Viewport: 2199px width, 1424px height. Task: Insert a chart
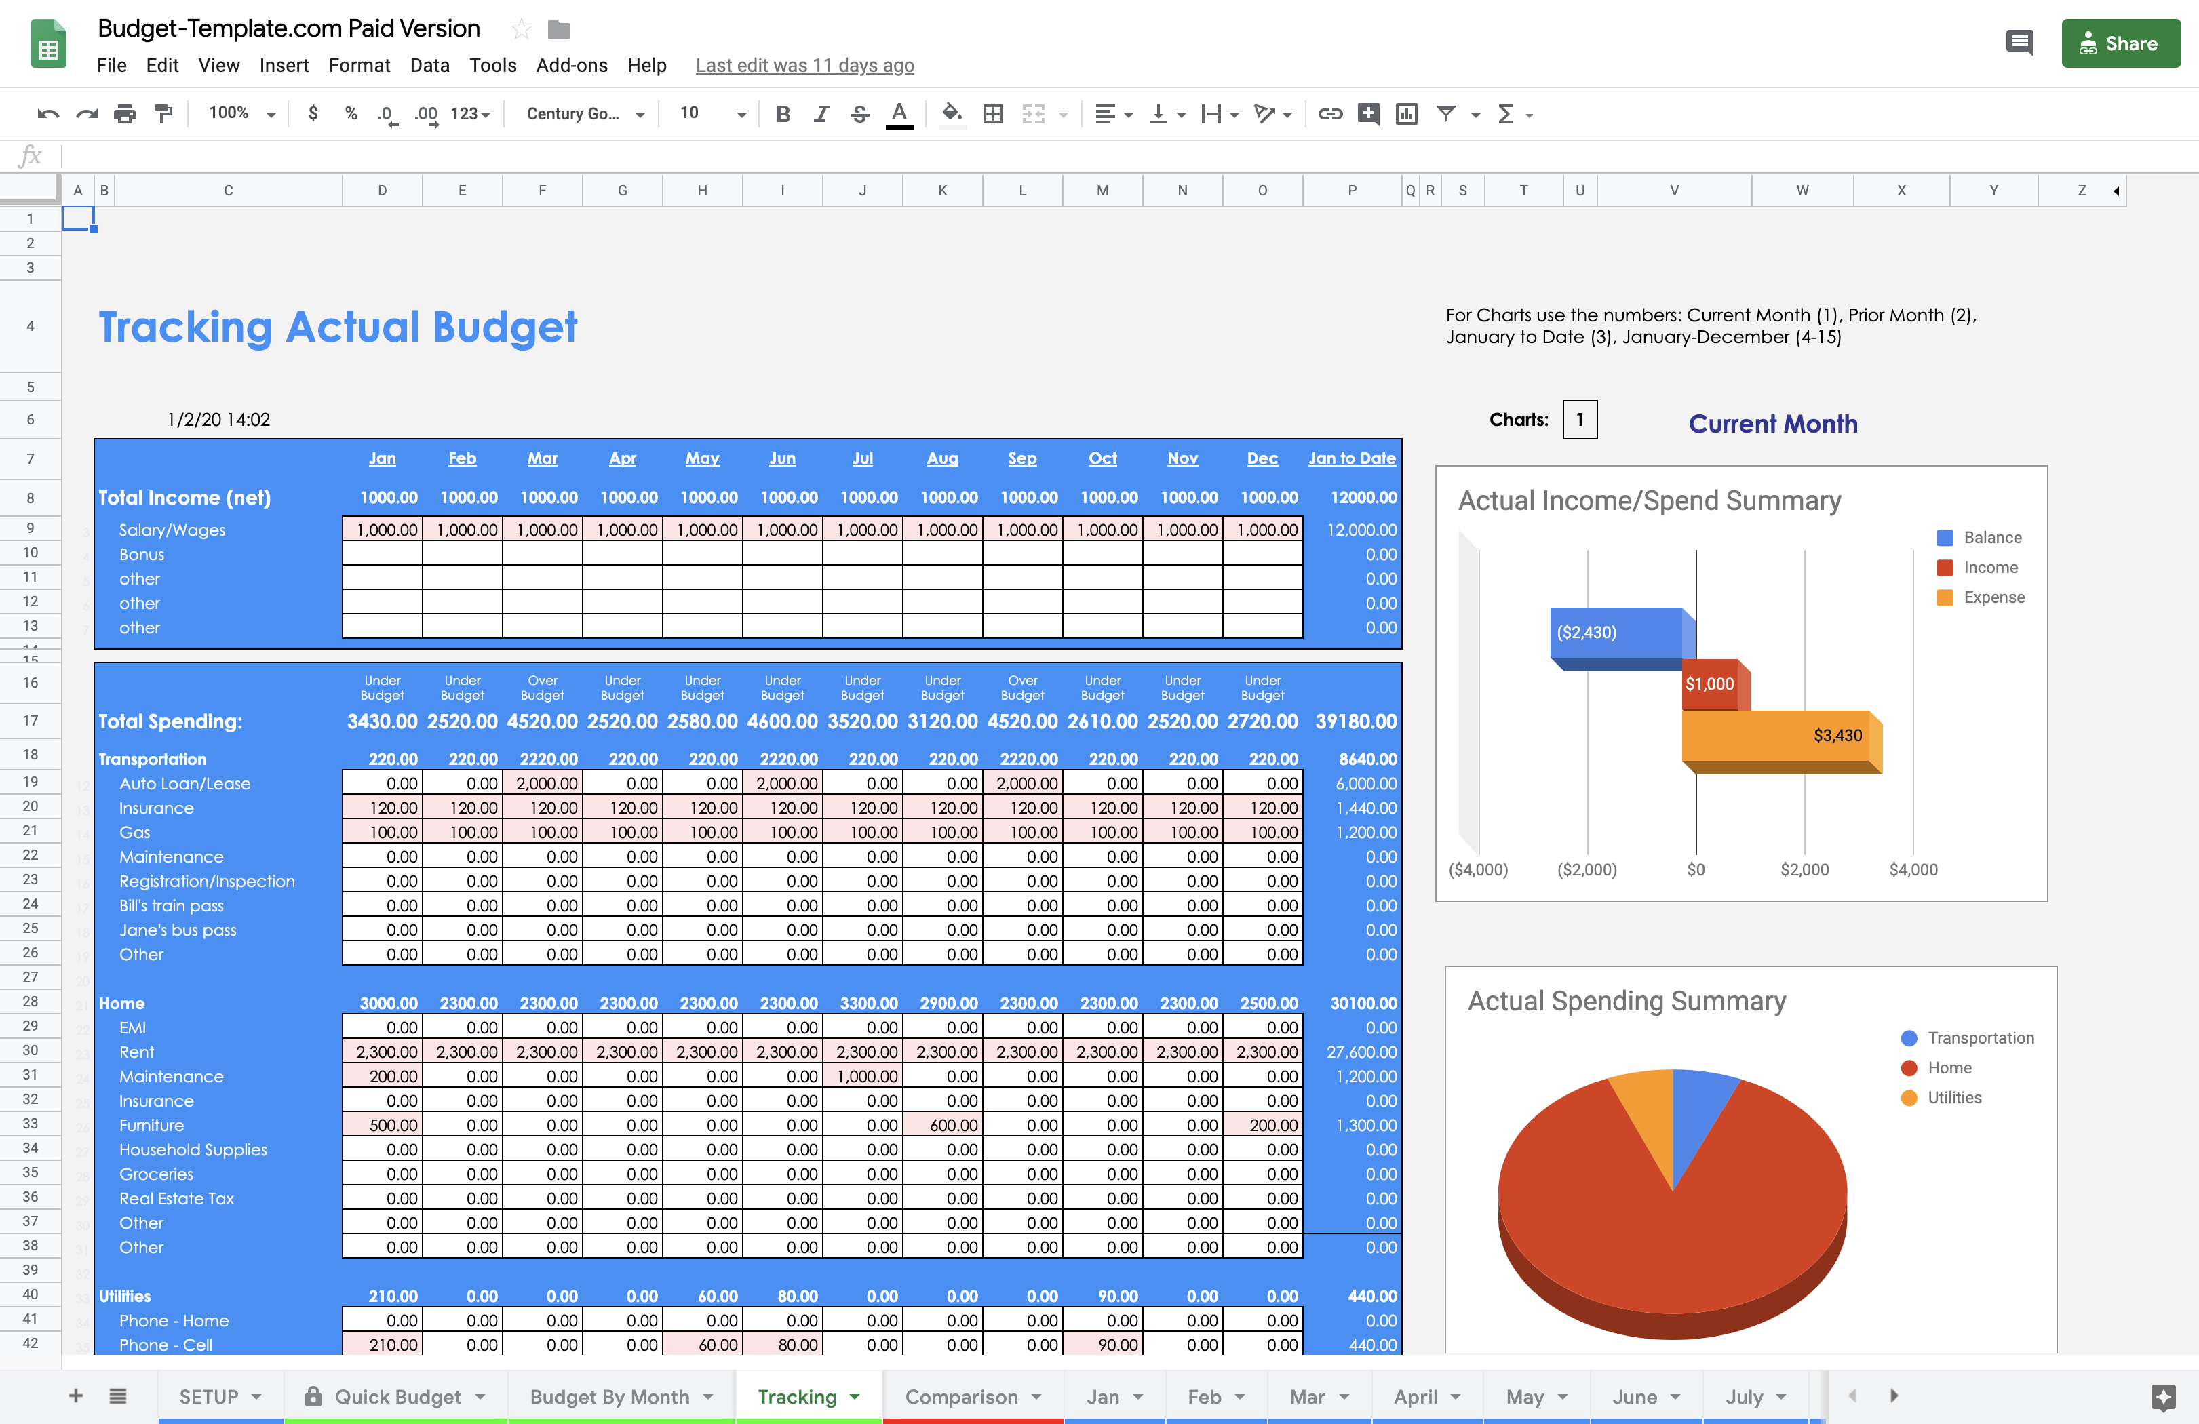pos(1406,114)
